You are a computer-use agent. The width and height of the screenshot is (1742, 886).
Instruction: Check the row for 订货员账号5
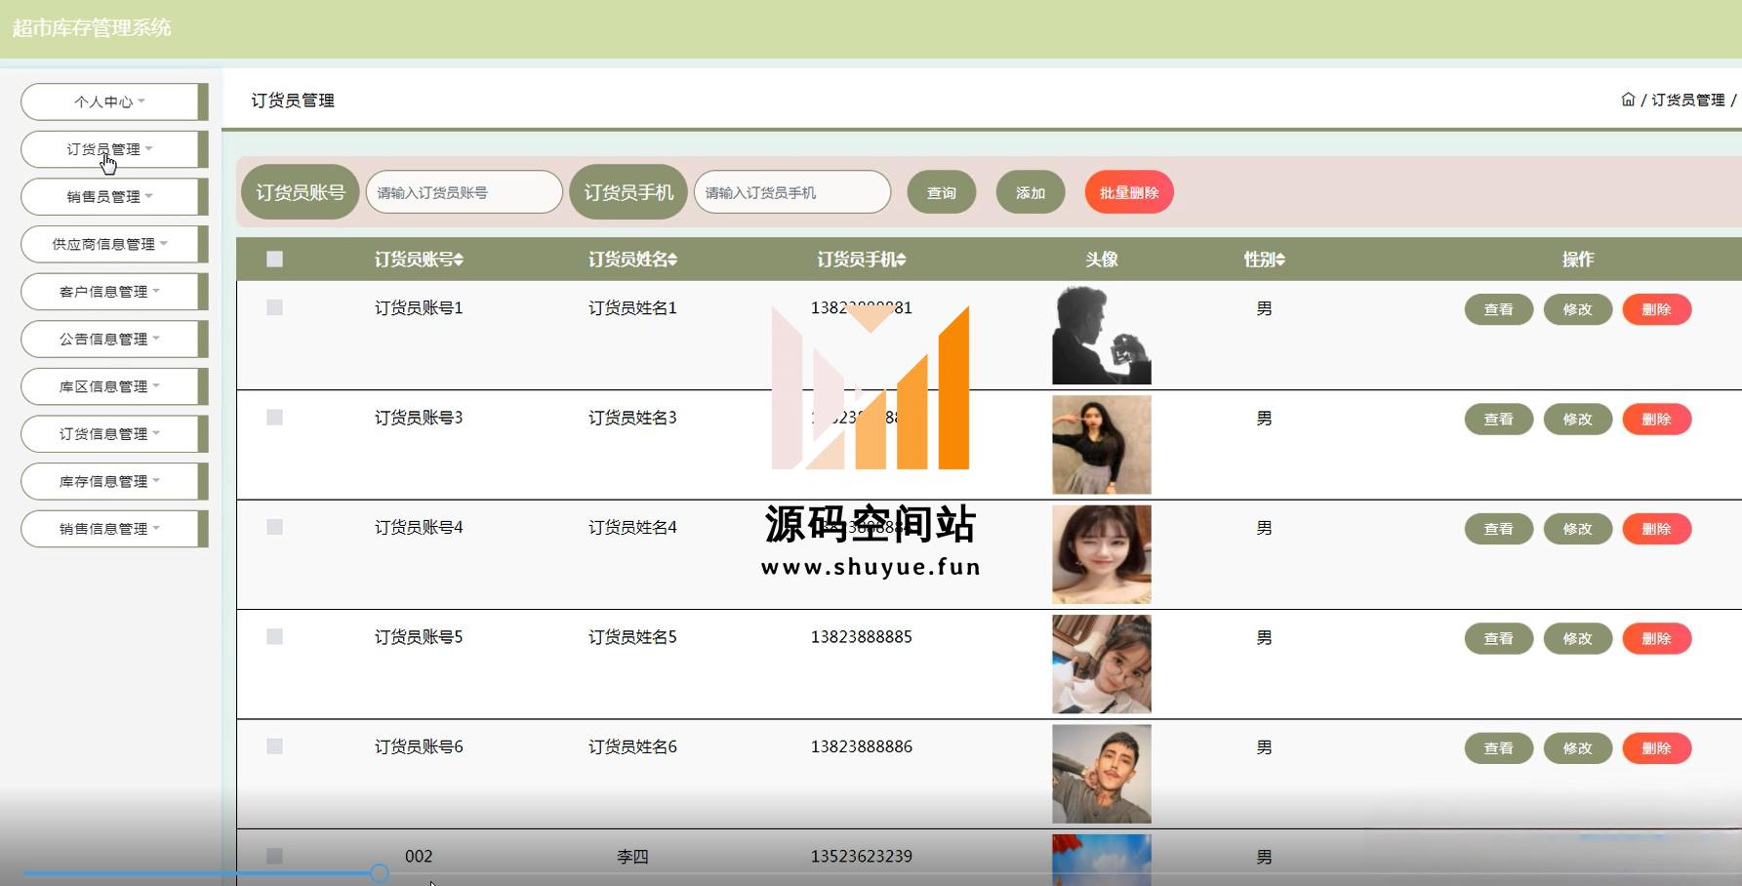click(274, 637)
